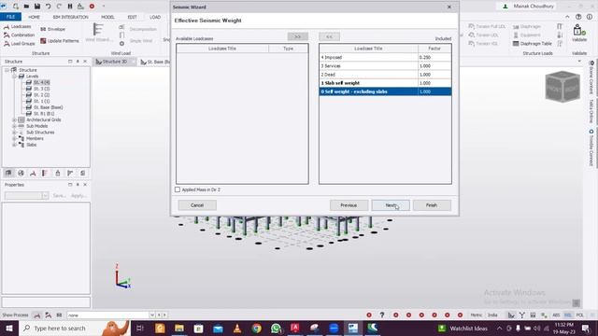Select St. 3 (3) level in tree
This screenshot has height=336, width=598.
tap(41, 89)
